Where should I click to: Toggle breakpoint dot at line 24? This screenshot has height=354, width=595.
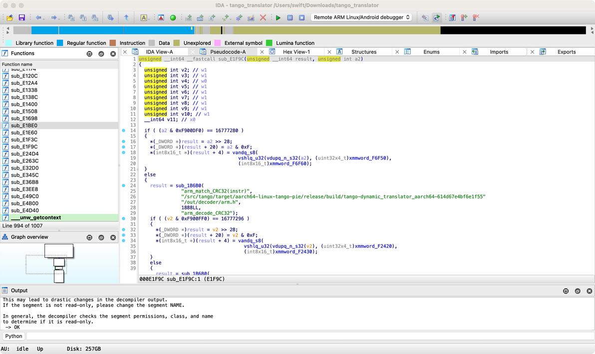(124, 185)
